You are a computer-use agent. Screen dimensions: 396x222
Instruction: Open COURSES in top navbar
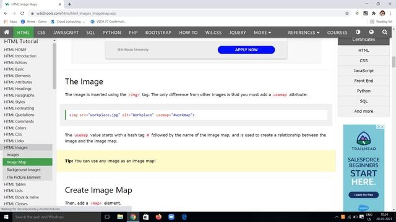[x=337, y=33]
